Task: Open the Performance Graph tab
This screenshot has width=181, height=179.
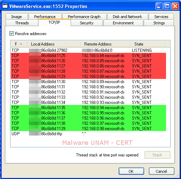Action: tap(84, 17)
